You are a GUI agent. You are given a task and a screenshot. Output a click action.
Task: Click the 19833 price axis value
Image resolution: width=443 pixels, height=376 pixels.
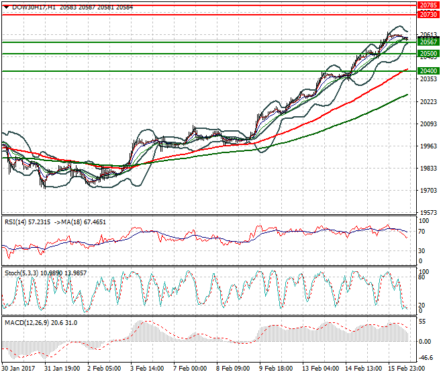point(428,169)
